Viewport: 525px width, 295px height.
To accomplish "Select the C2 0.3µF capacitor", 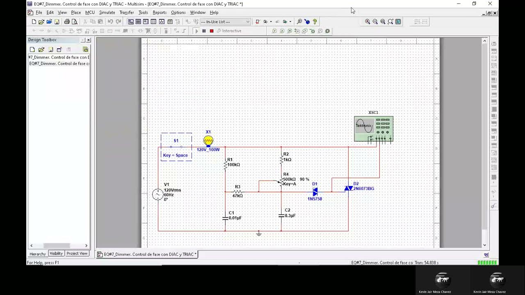I will coord(281,215).
